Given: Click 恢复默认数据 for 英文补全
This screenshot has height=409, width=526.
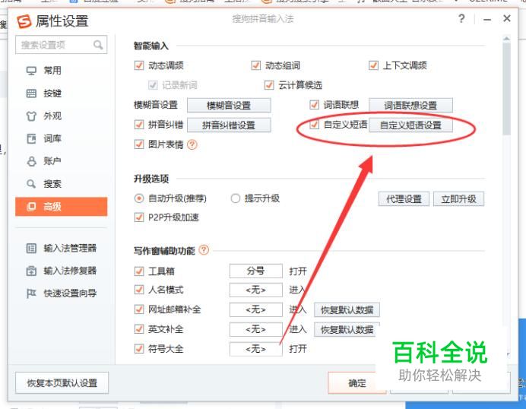Looking at the screenshot, I should (347, 329).
